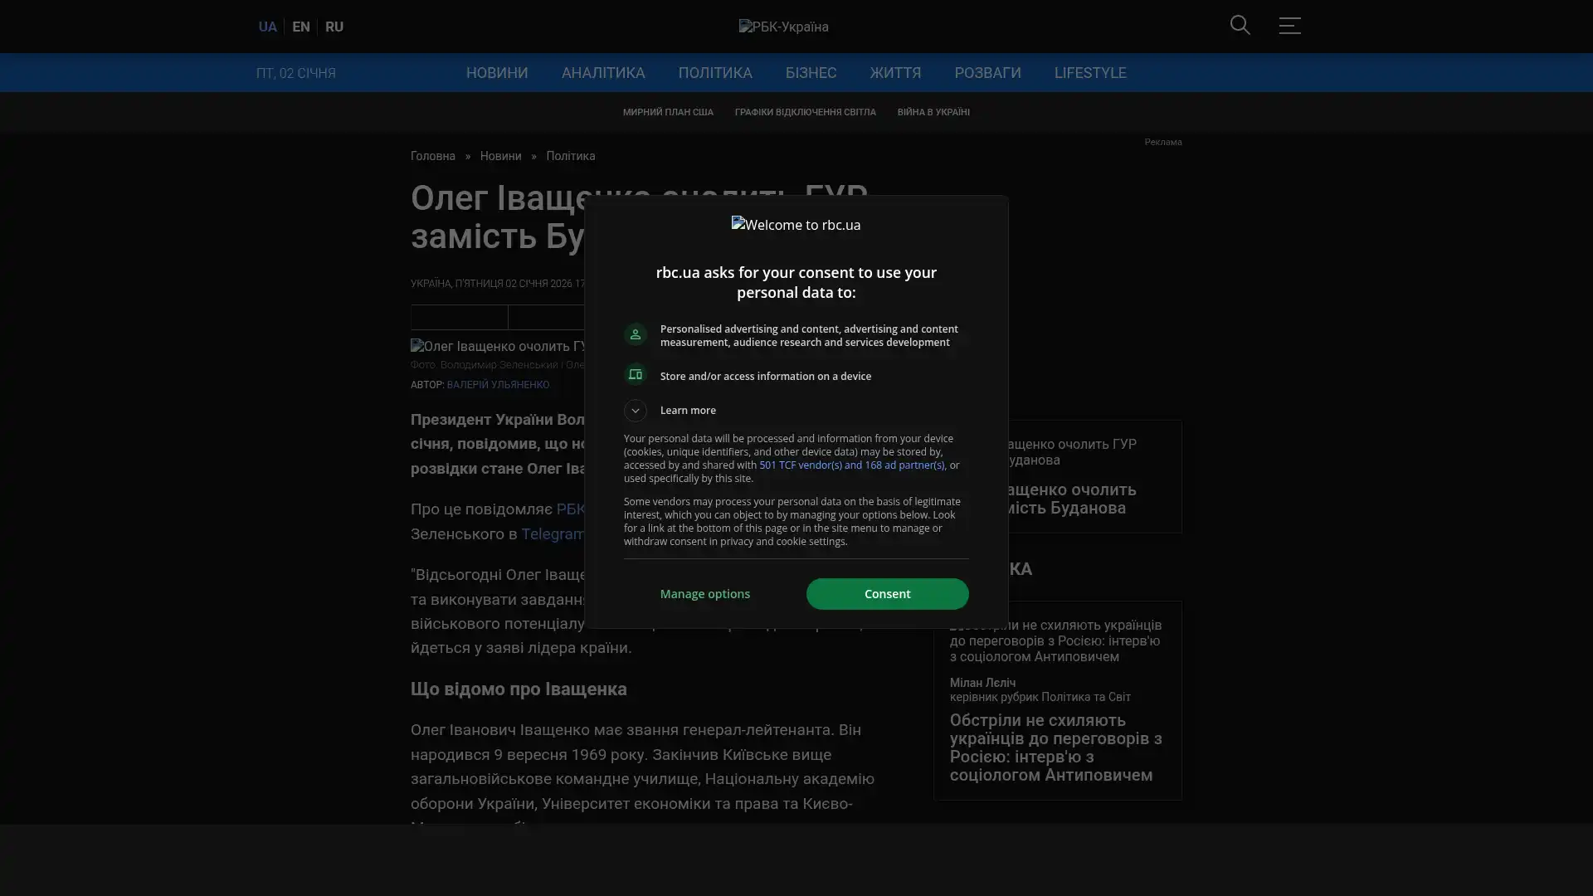Open the БІЗНЕС menu item

click(810, 73)
